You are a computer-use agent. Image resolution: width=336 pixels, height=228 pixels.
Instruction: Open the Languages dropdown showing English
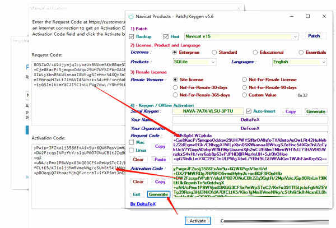(300, 62)
